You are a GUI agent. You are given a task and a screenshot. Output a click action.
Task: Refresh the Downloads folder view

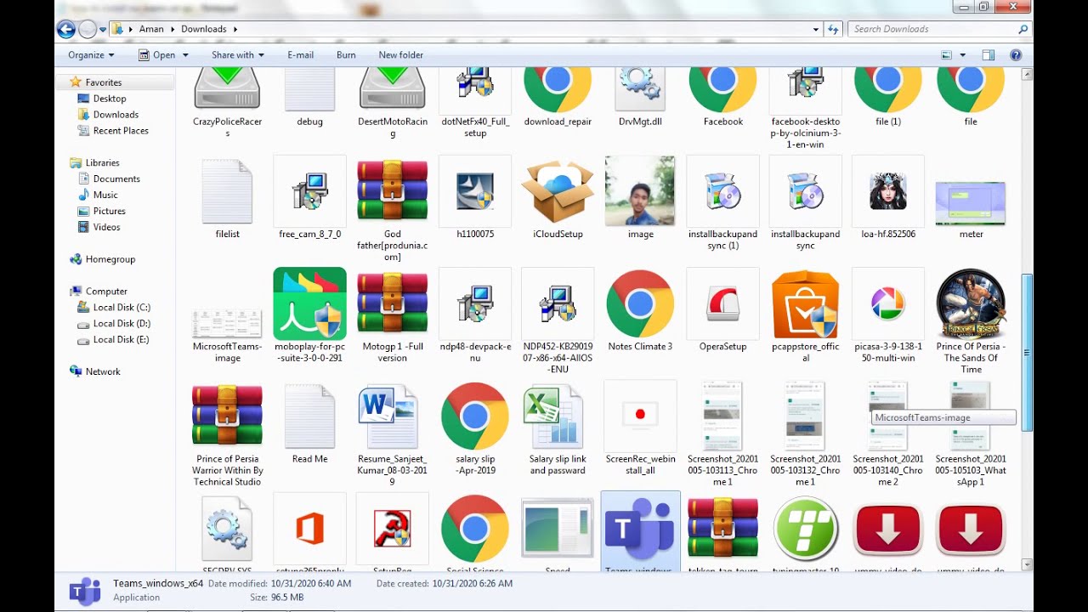(833, 29)
